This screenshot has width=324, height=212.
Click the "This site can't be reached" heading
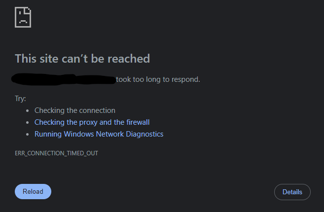(x=82, y=59)
